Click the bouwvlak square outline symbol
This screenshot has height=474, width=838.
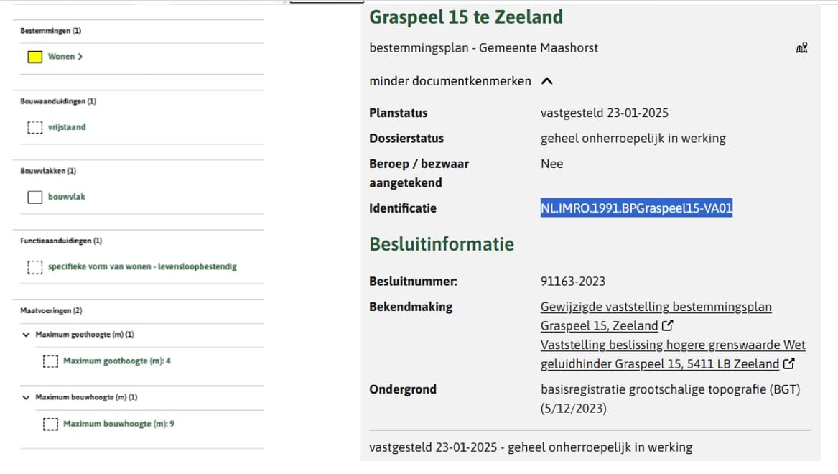pos(34,197)
